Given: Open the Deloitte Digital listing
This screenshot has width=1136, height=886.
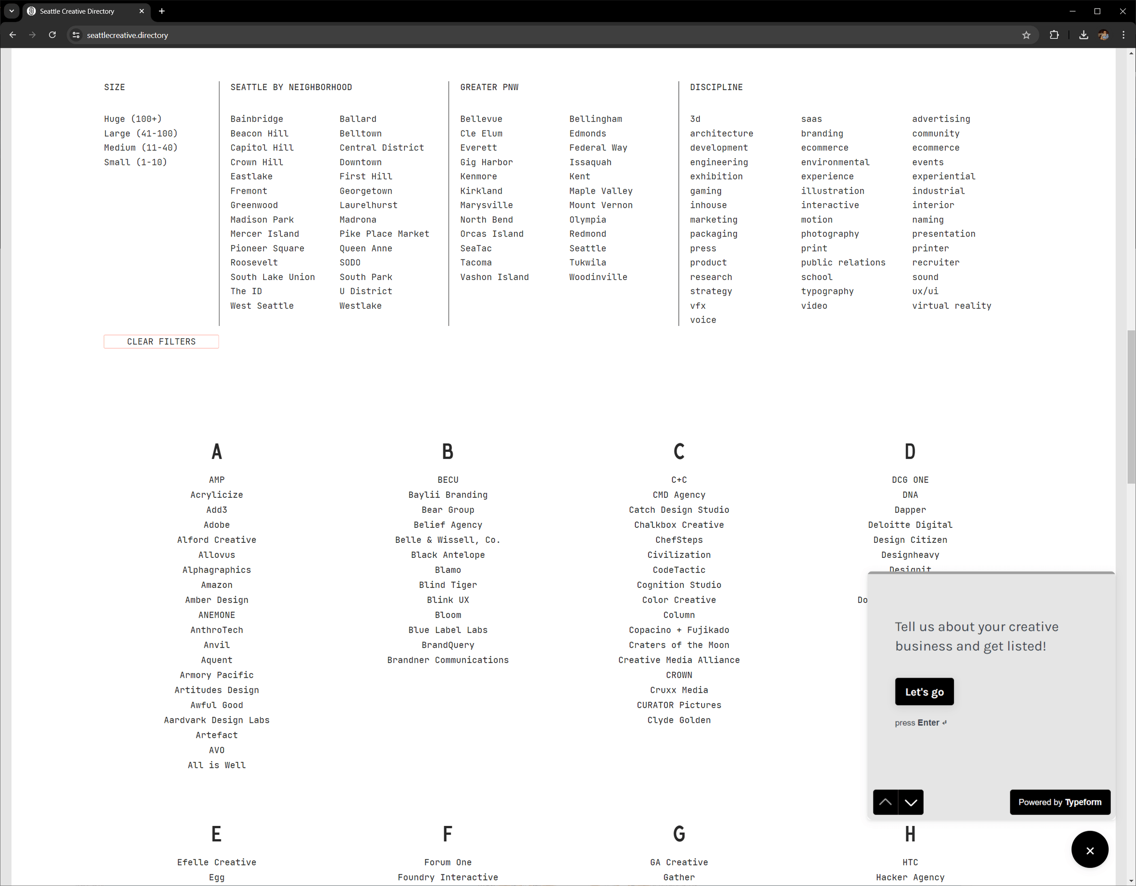Looking at the screenshot, I should point(910,525).
